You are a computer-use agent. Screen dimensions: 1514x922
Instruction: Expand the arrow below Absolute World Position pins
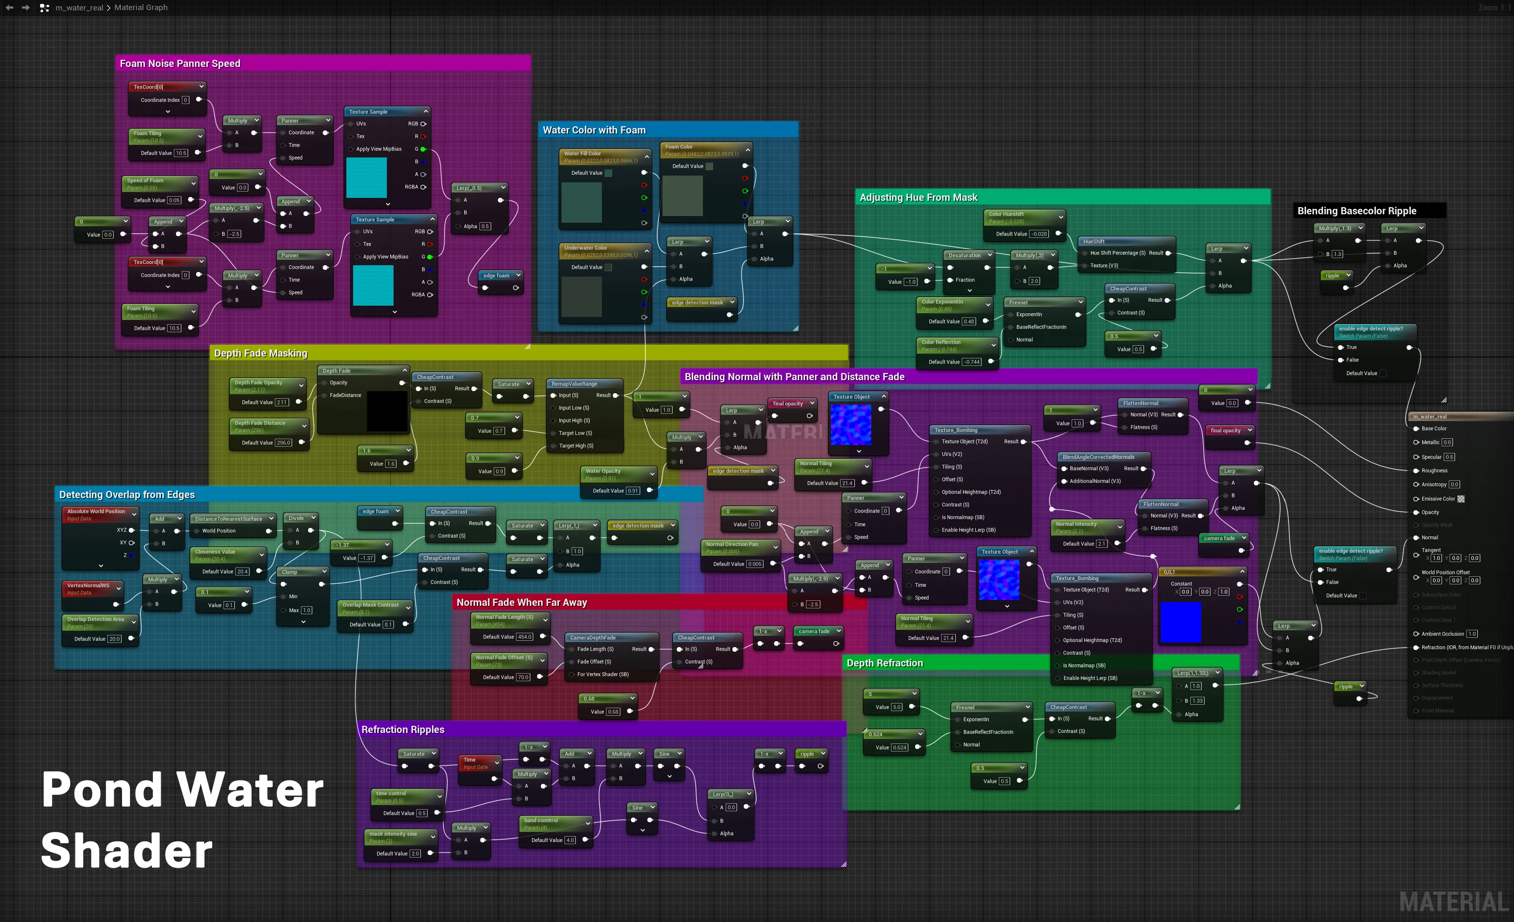click(x=101, y=565)
